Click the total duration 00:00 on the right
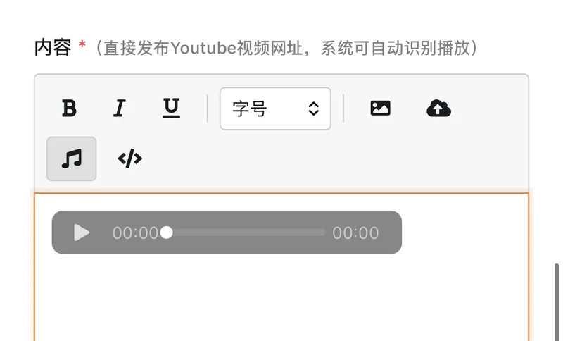The width and height of the screenshot is (563, 341). point(355,232)
